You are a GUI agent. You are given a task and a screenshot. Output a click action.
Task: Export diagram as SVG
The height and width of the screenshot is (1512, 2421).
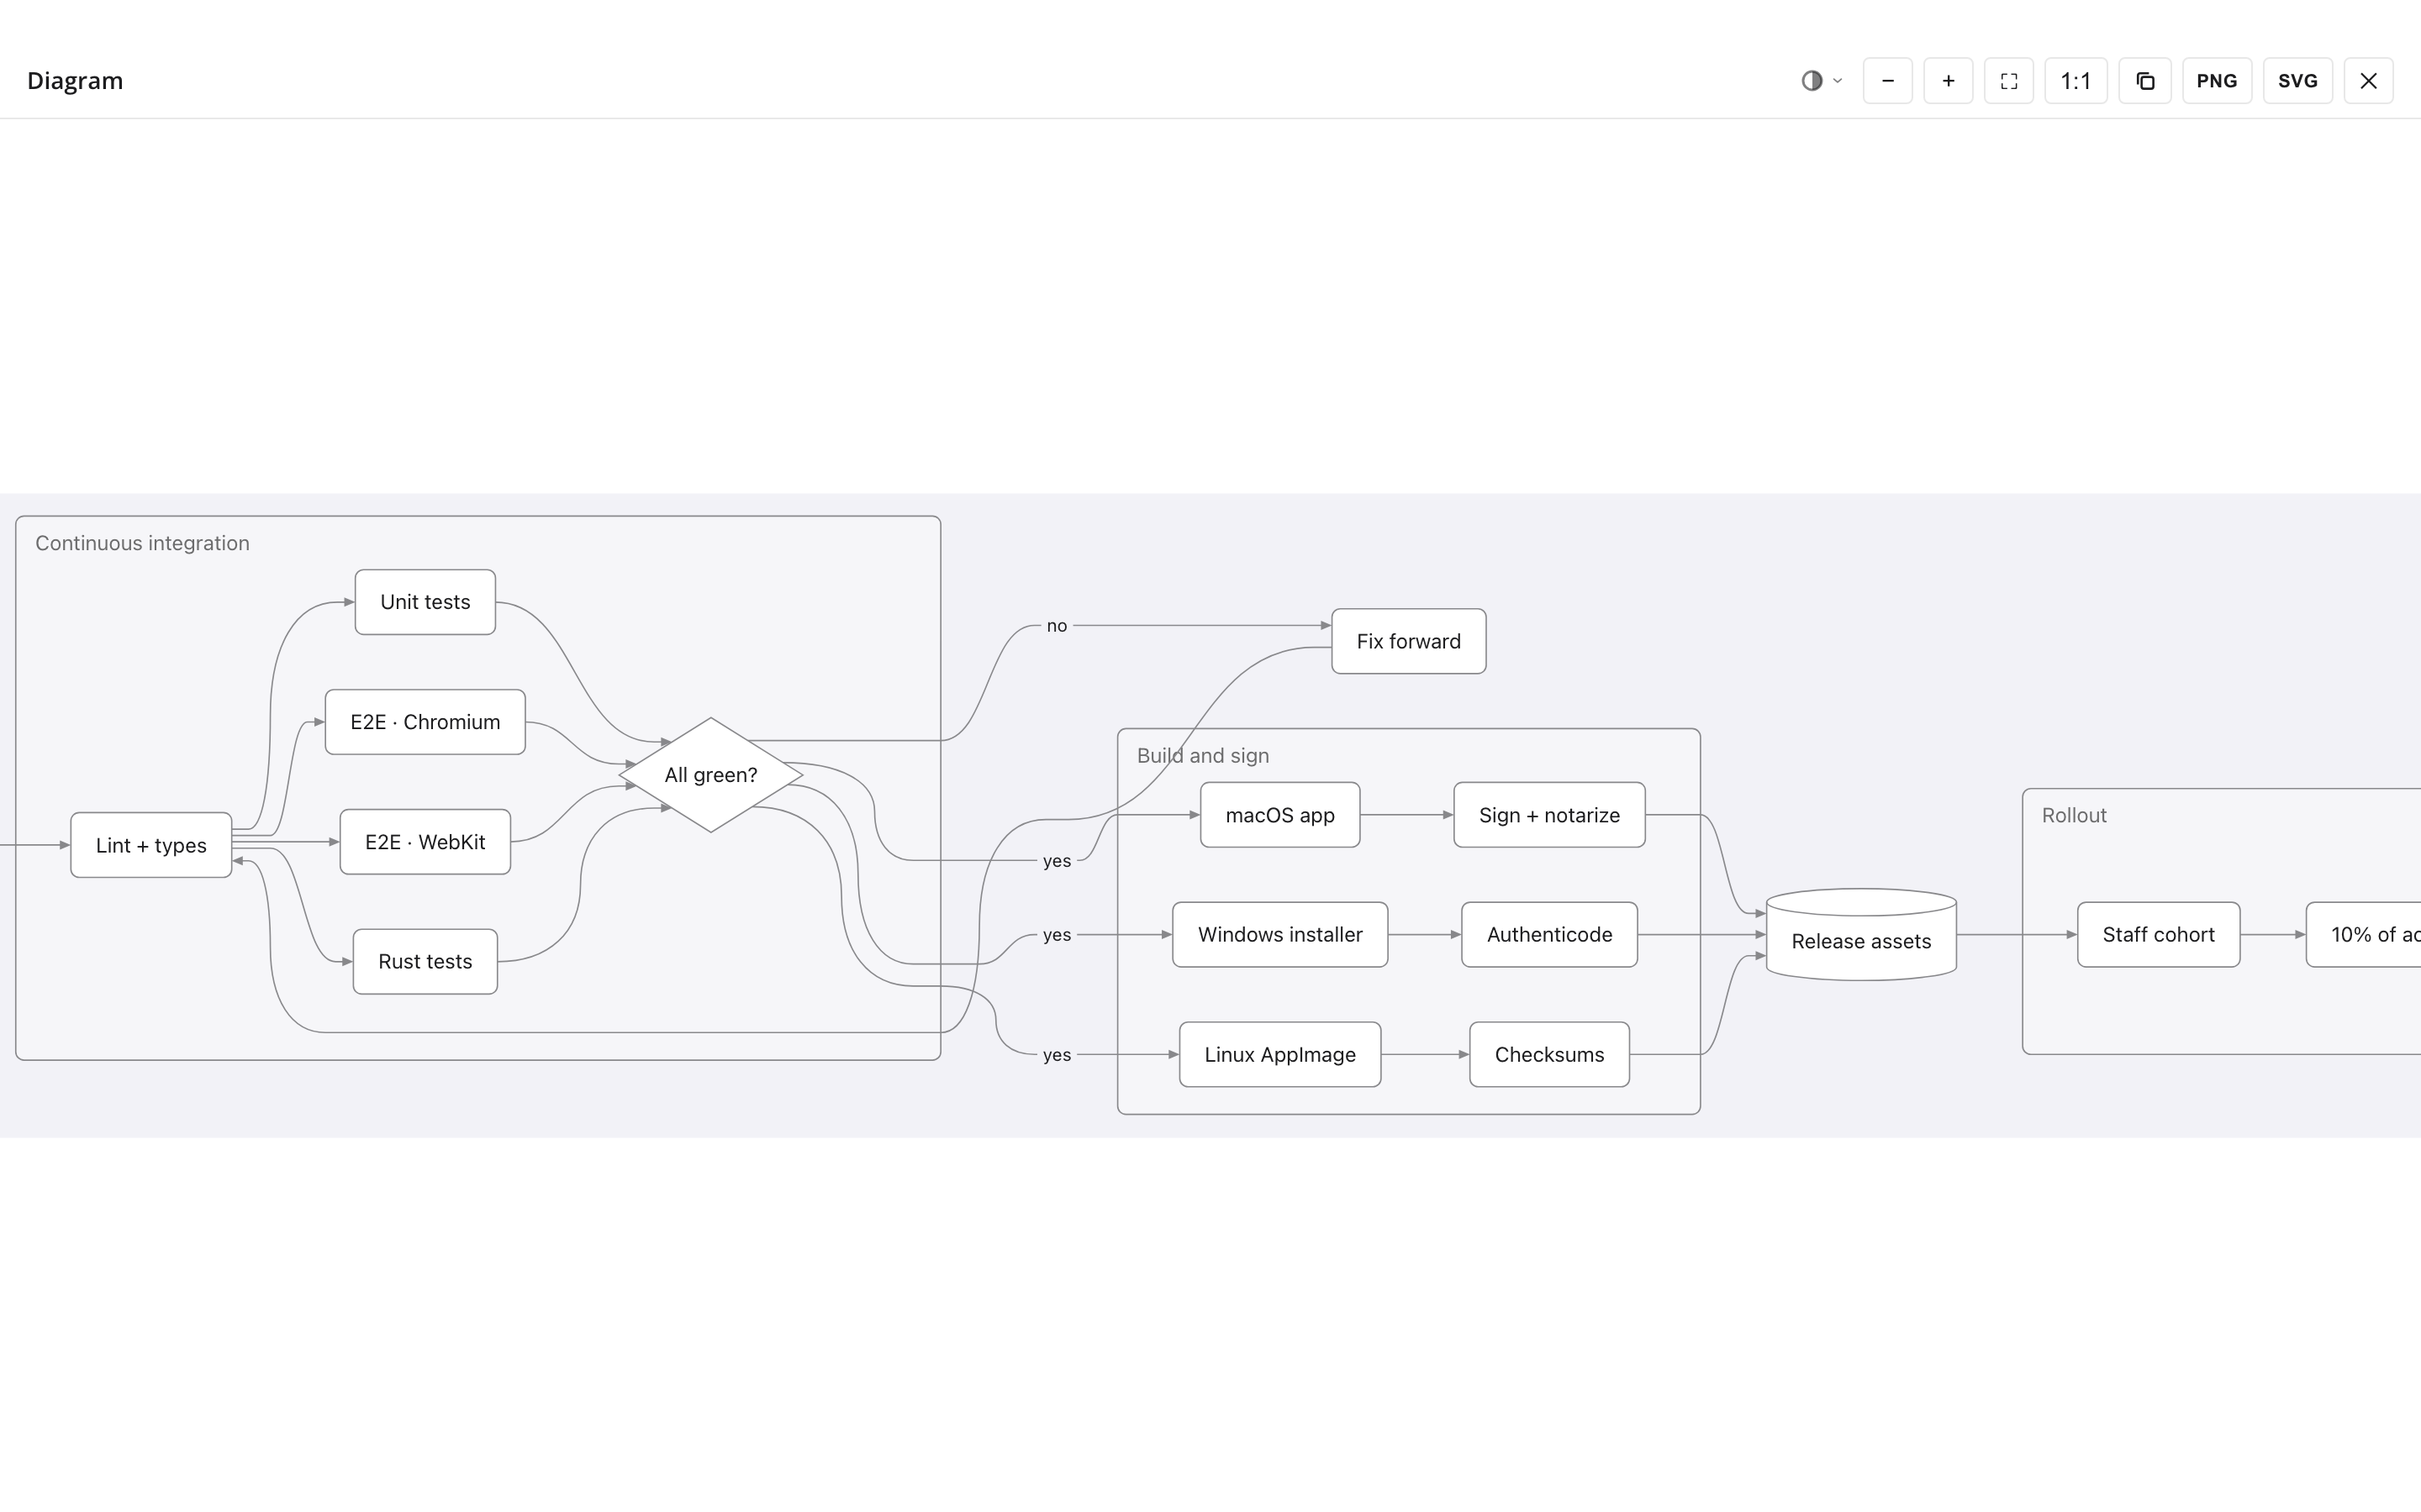pos(2298,81)
